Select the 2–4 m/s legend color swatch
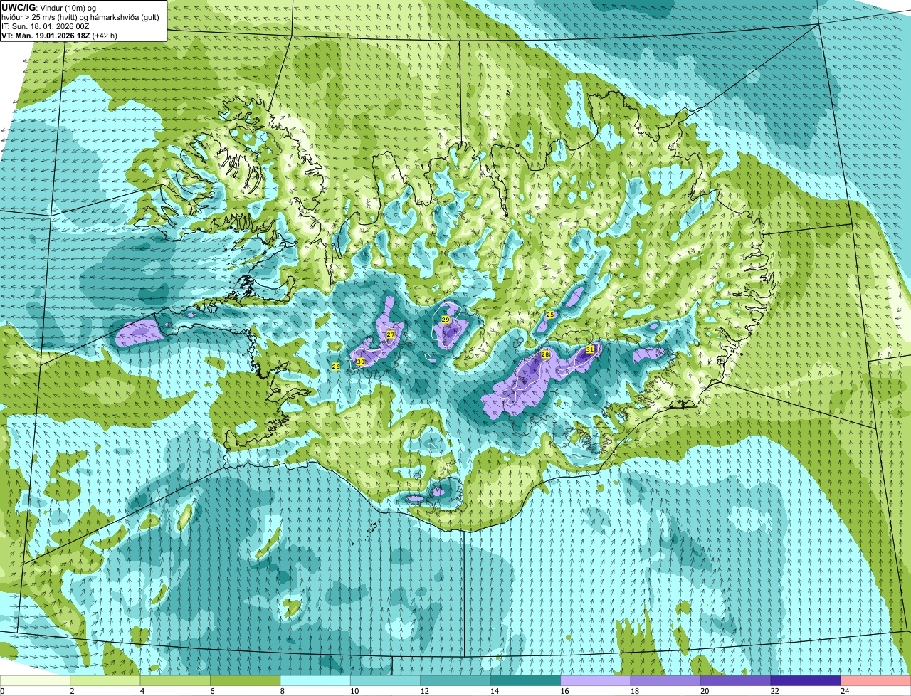Screen dimensions: 911x696 106,680
